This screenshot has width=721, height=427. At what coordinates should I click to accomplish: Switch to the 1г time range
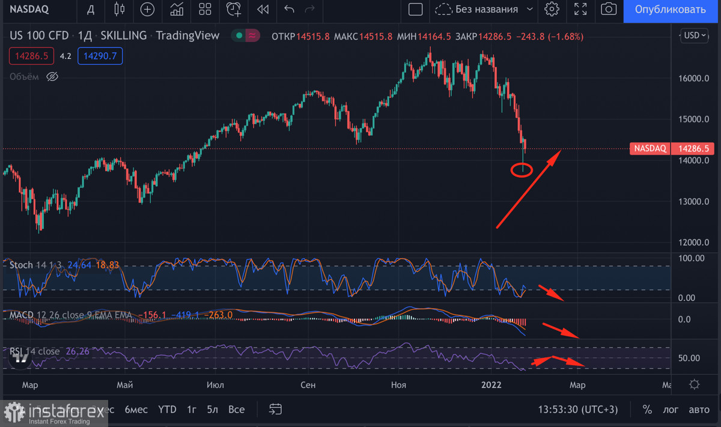point(192,409)
